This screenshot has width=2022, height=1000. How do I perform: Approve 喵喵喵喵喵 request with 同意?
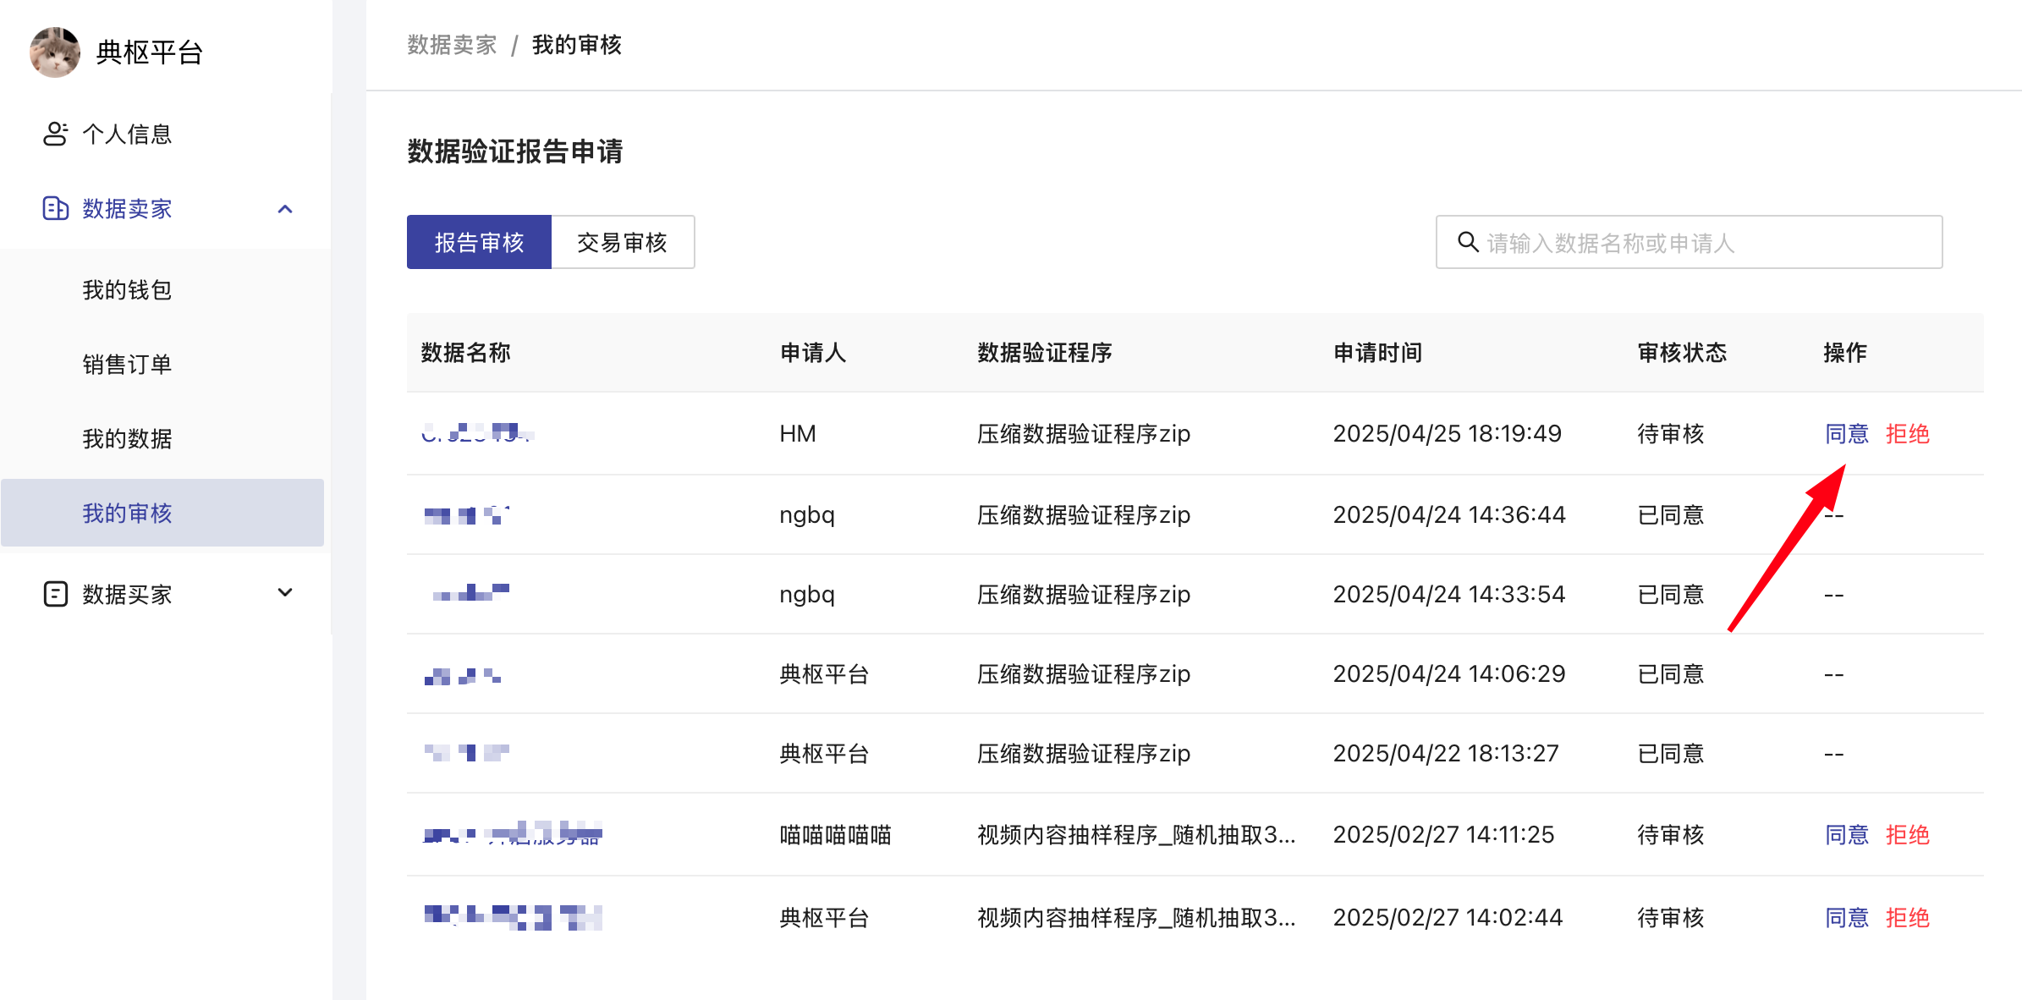pos(1846,835)
